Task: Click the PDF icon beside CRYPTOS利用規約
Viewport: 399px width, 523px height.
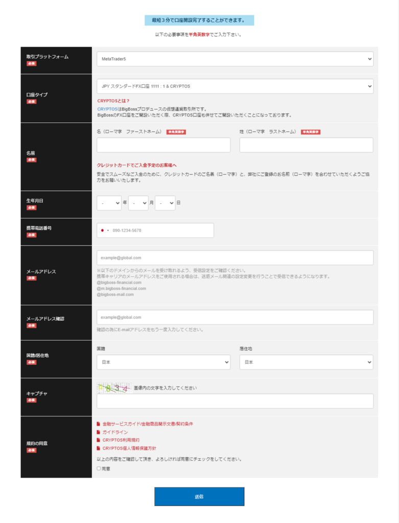Action: coord(99,440)
